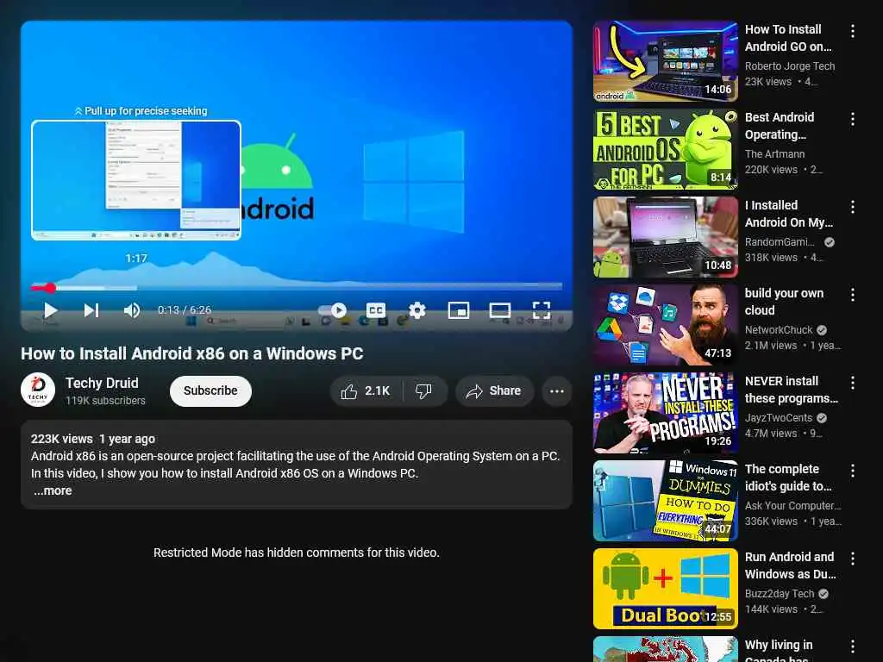This screenshot has width=883, height=662.
Task: Click 'The Artmann' channel name
Action: [x=774, y=153]
